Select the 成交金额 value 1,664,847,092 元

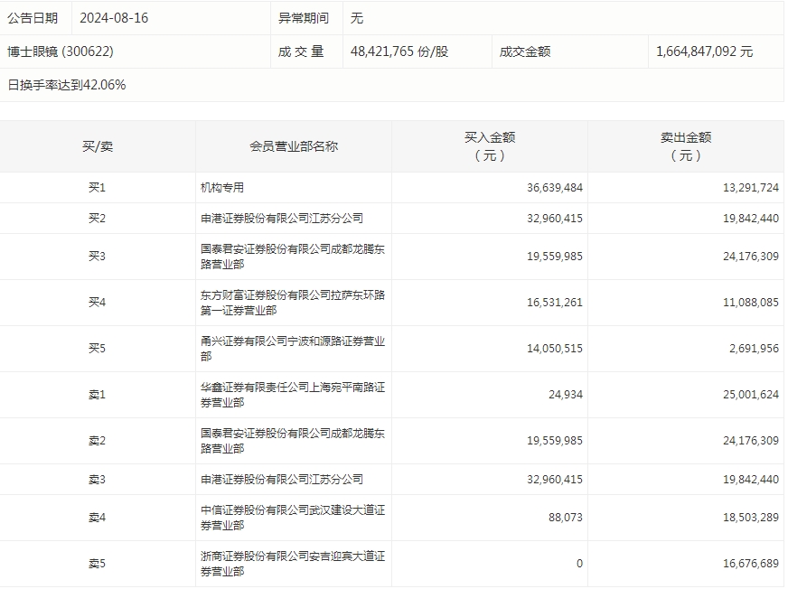[704, 51]
